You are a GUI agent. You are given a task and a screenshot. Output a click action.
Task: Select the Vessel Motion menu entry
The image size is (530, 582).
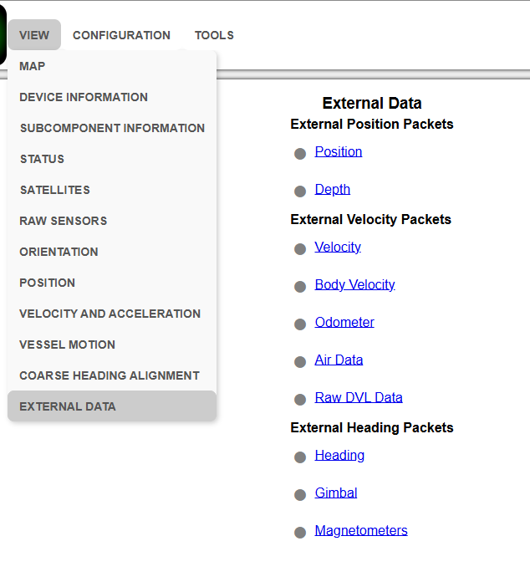pyautogui.click(x=68, y=345)
